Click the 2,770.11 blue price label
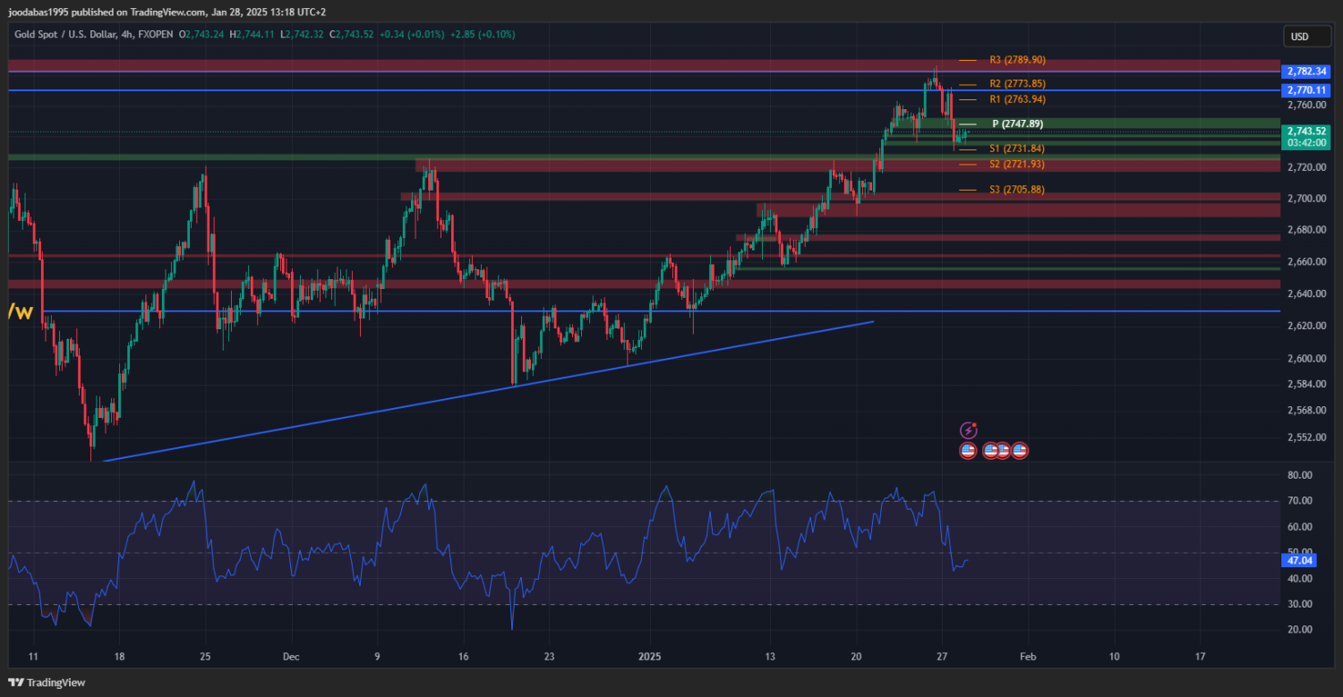The height and width of the screenshot is (697, 1343). 1306,90
